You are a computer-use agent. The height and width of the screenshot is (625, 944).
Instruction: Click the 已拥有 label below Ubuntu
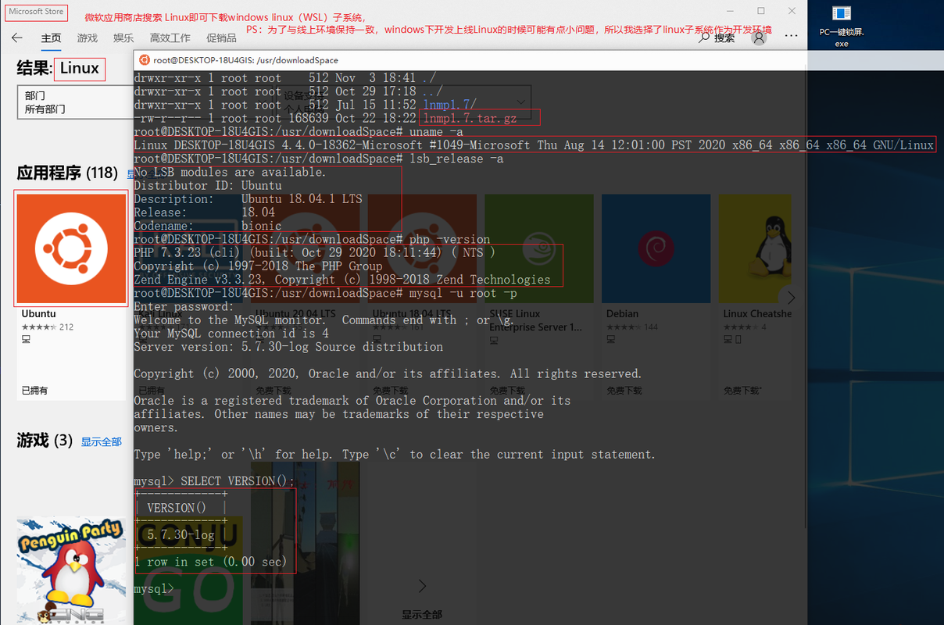pos(34,390)
